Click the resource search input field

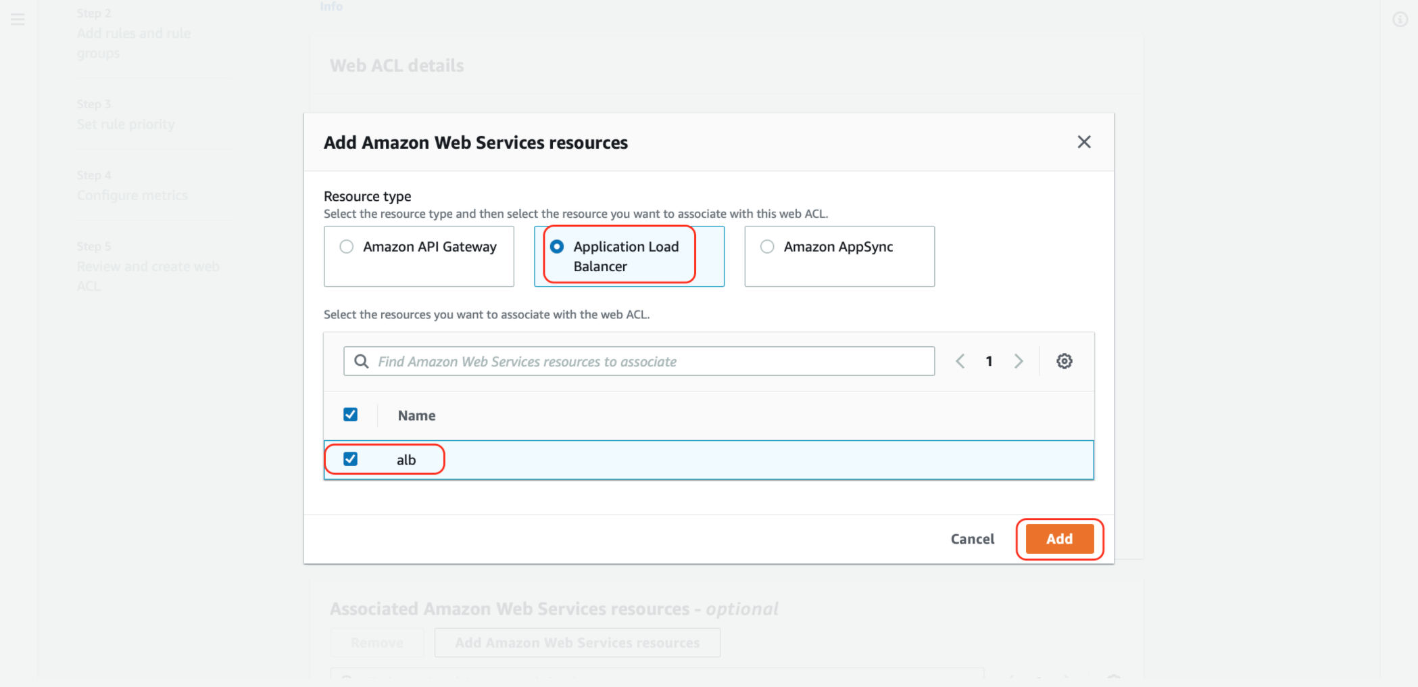tap(639, 361)
